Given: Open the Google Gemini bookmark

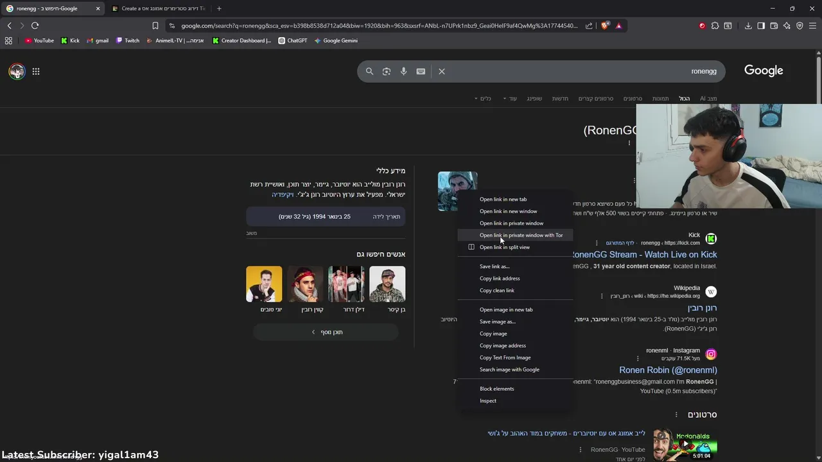Looking at the screenshot, I should pos(336,40).
